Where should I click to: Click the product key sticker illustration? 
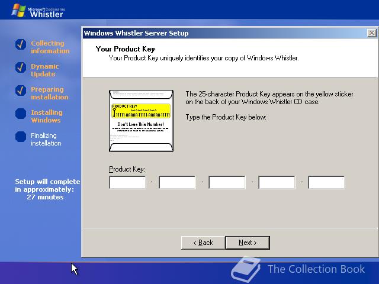pos(141,121)
